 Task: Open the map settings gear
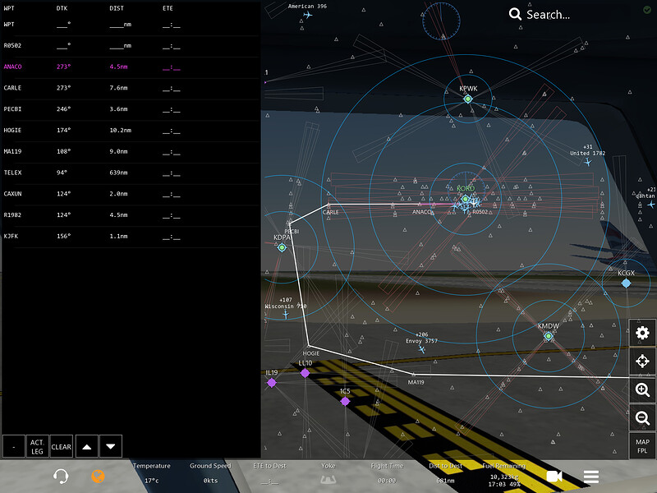[642, 333]
